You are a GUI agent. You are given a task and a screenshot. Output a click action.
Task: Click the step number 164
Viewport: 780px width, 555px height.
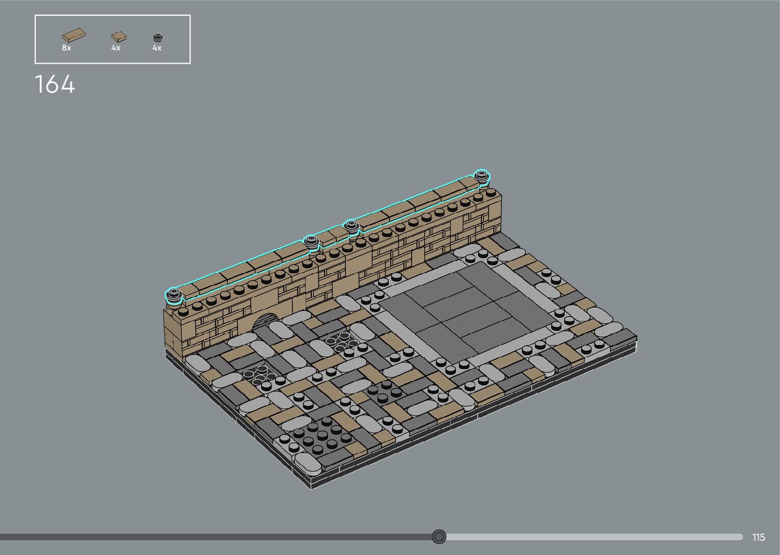coord(55,85)
